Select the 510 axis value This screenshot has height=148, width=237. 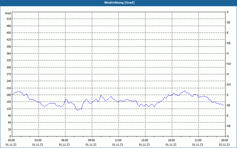[x=9, y=19]
